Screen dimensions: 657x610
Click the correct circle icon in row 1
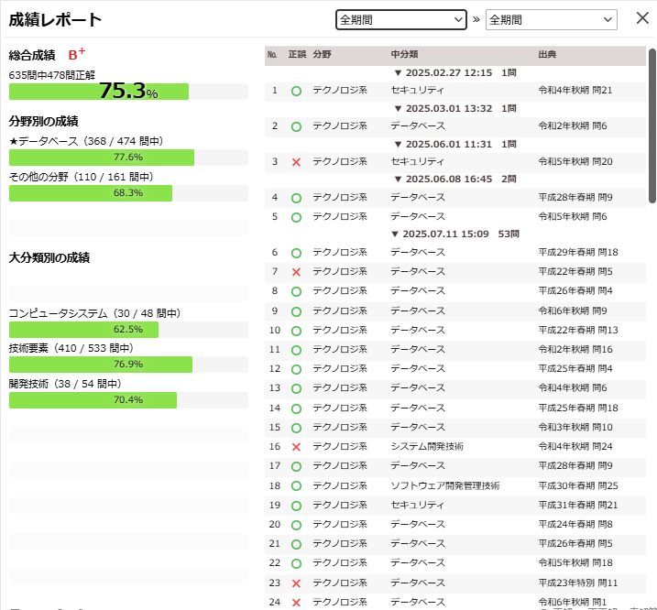296,91
